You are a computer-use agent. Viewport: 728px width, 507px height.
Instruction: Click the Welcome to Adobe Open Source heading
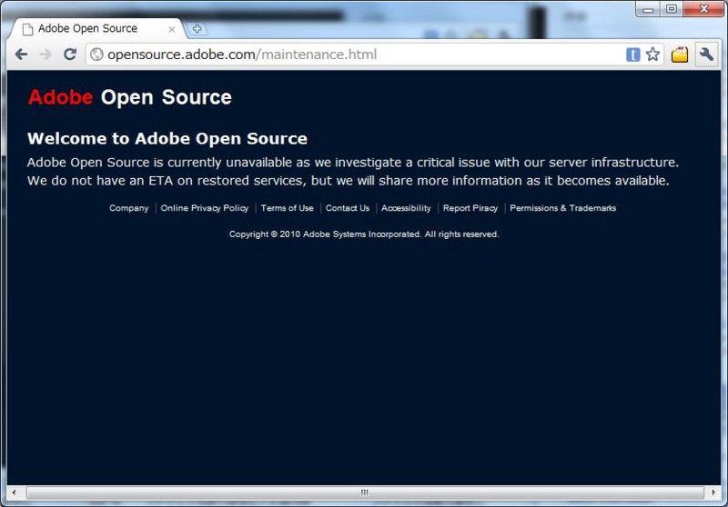pos(167,139)
